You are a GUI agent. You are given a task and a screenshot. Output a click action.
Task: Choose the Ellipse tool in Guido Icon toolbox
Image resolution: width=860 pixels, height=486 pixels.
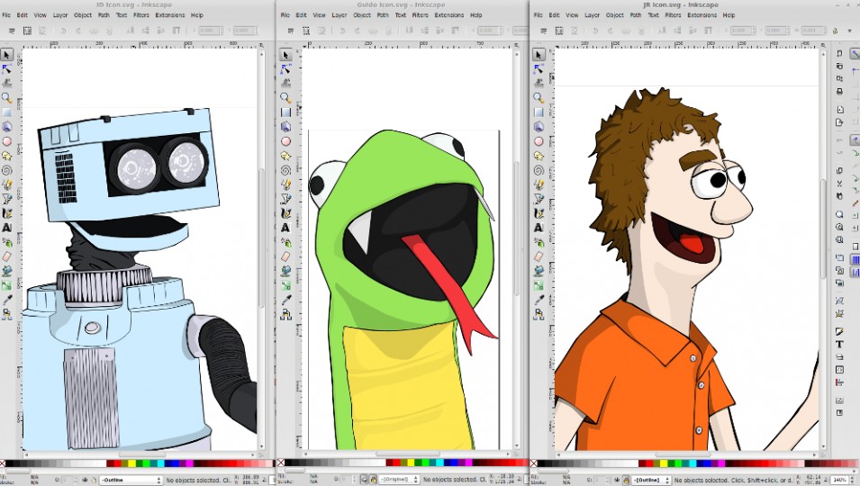286,141
